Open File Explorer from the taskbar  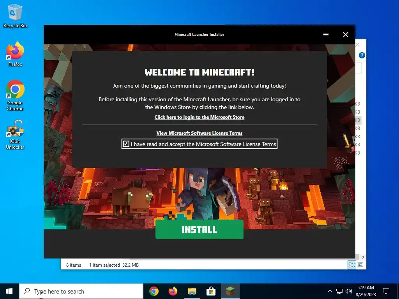click(x=192, y=291)
